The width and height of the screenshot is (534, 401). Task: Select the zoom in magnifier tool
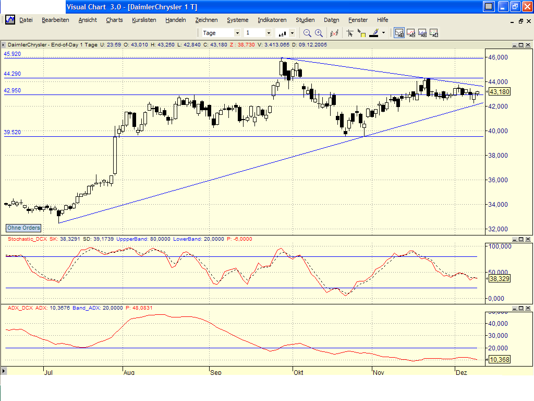pos(319,32)
